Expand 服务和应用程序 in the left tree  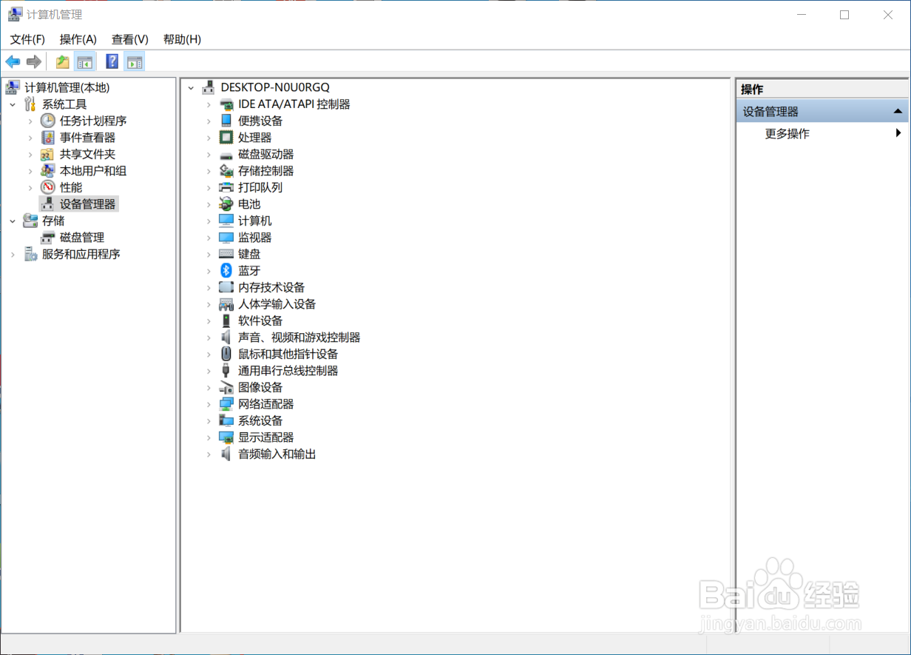[x=12, y=254]
